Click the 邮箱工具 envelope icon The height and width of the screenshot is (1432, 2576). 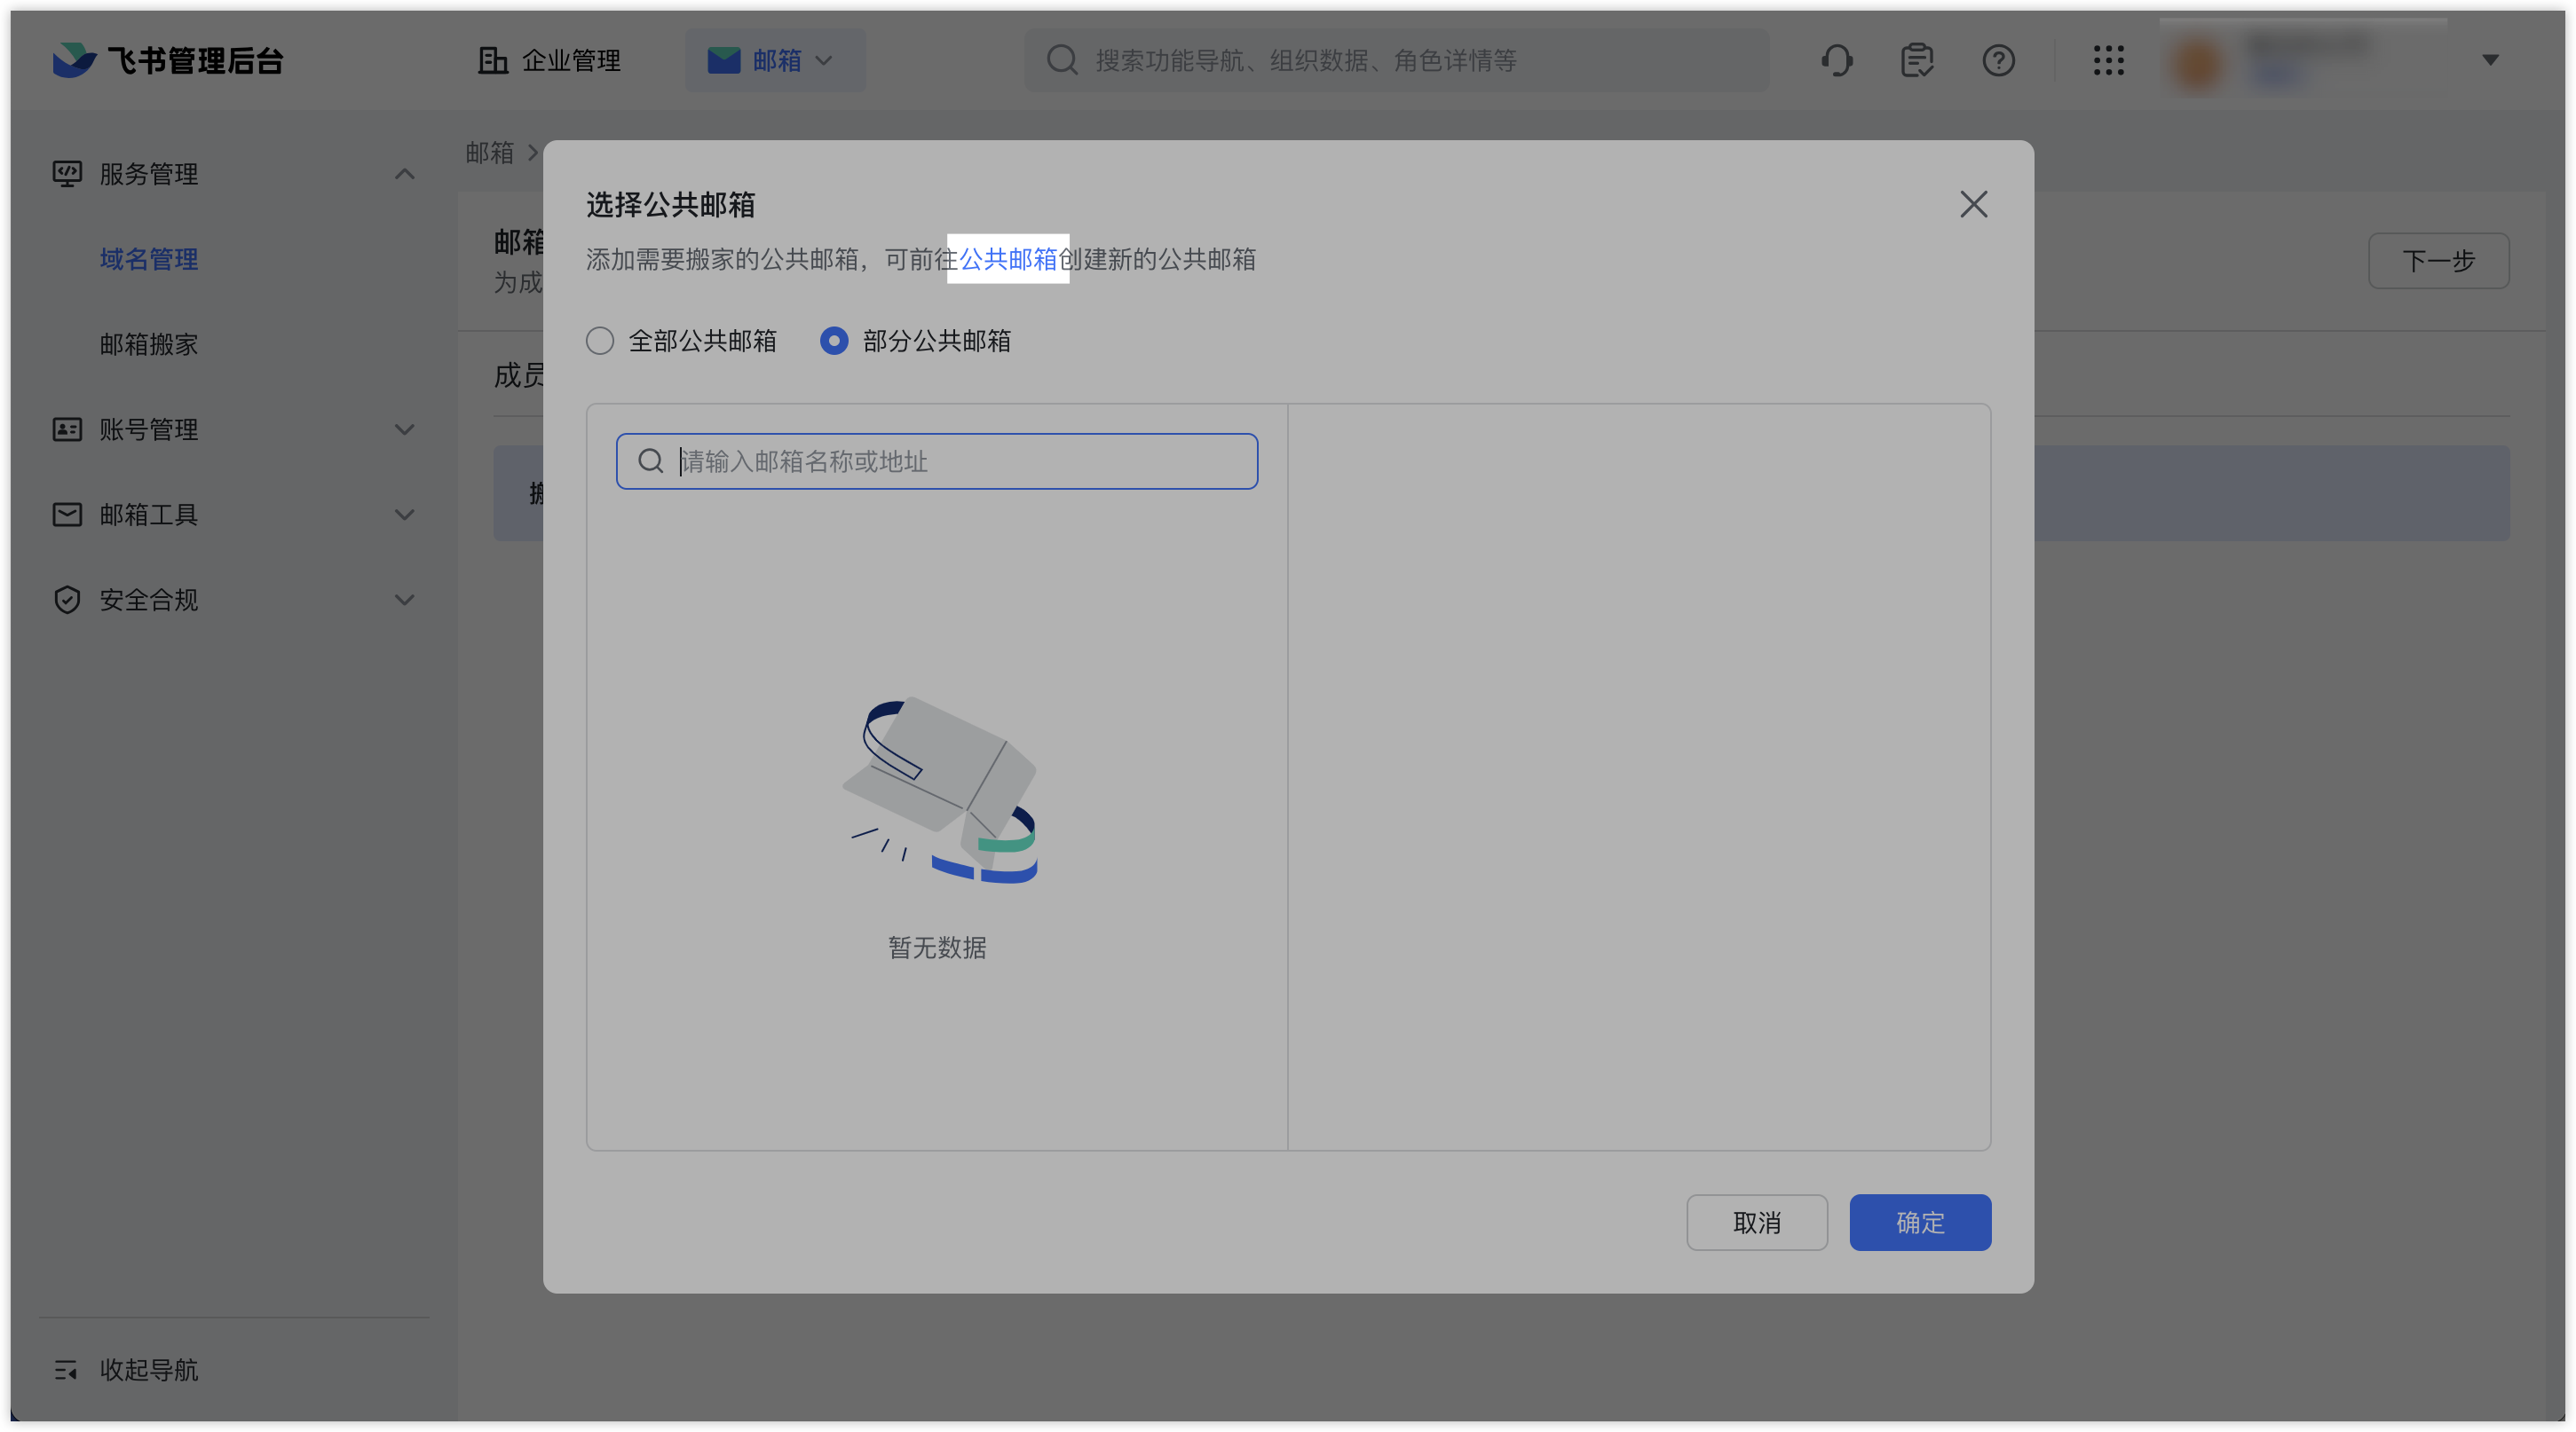[x=67, y=515]
